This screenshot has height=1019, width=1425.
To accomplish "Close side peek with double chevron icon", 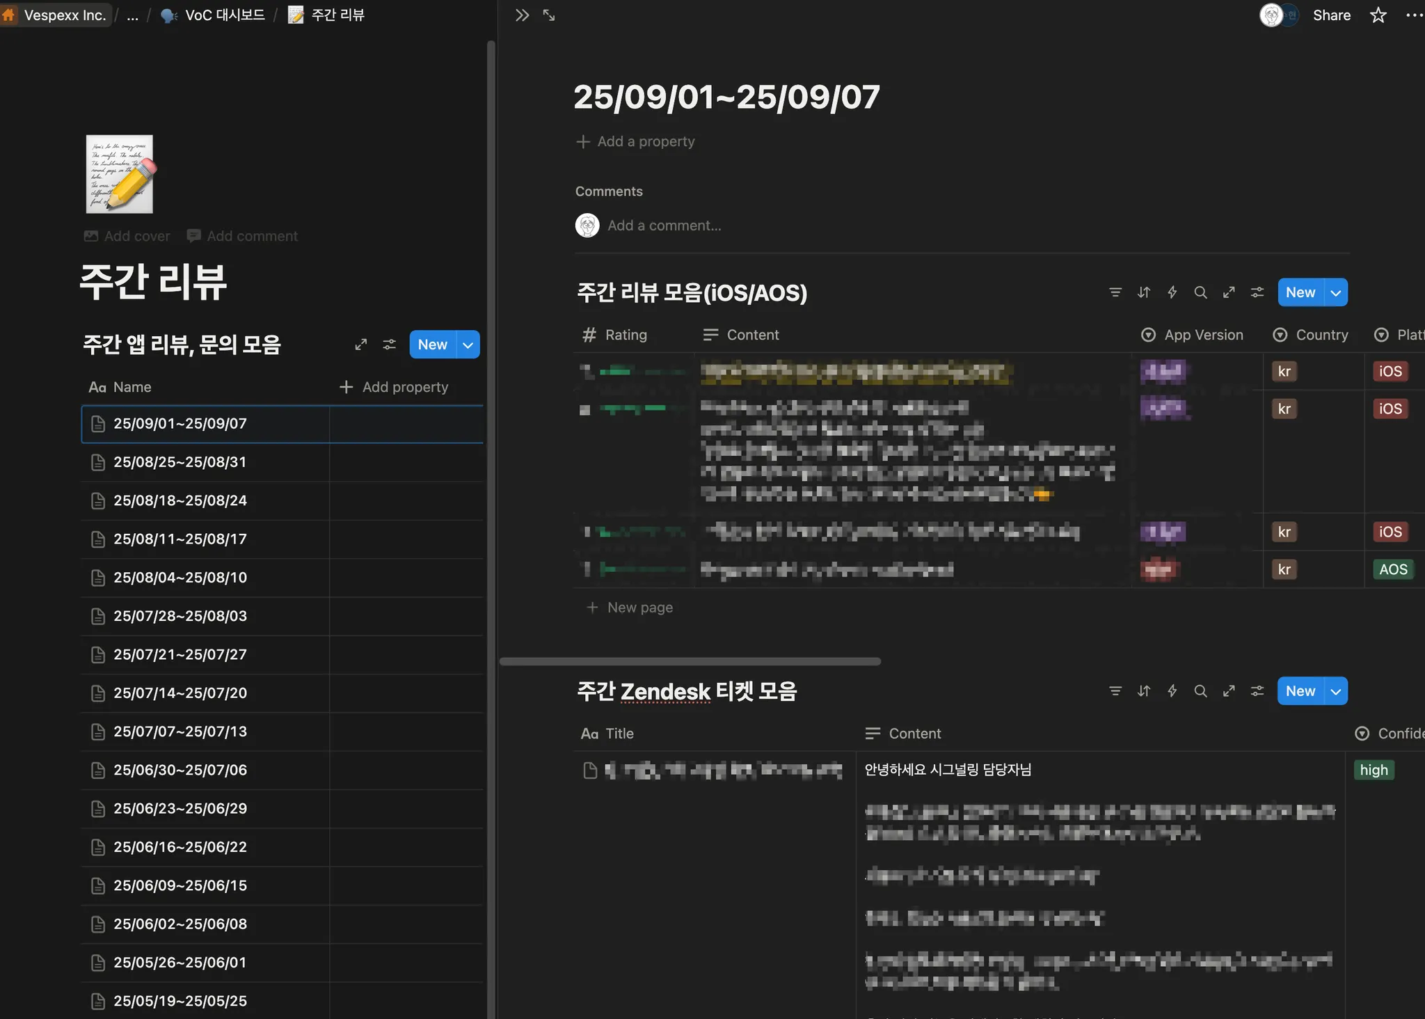I will [x=522, y=15].
